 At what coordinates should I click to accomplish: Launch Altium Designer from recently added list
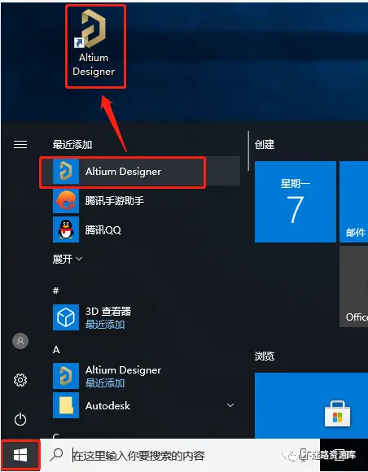pos(140,171)
